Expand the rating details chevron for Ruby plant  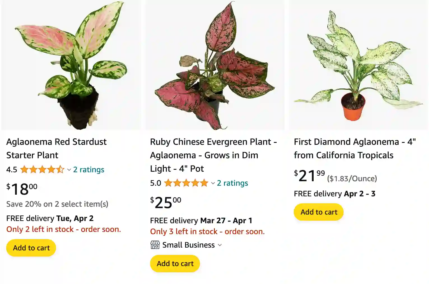(213, 183)
